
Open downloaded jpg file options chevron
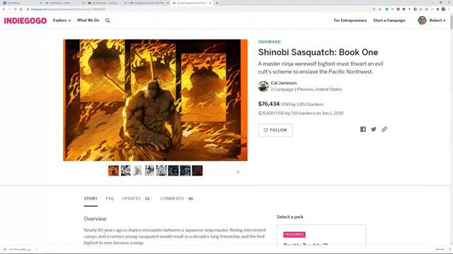tap(37, 249)
